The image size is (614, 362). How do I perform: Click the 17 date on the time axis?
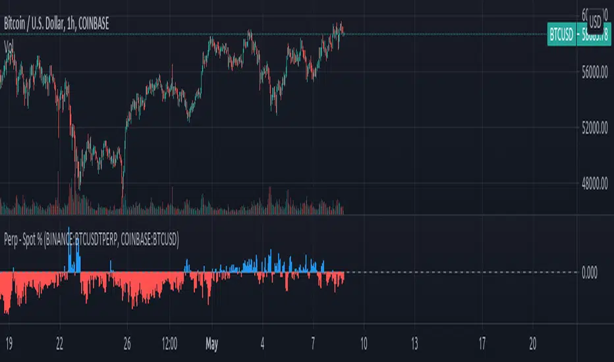coord(482,342)
